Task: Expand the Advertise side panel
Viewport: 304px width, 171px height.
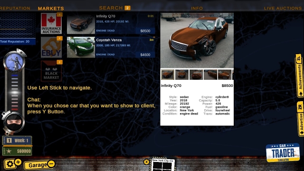Action: pos(300,119)
